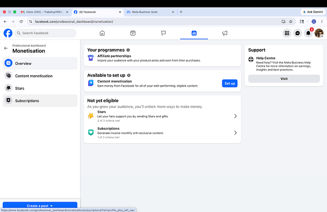Open the Pages flag icon
Image resolution: width=327 pixels, height=212 pixels.
pos(163,33)
